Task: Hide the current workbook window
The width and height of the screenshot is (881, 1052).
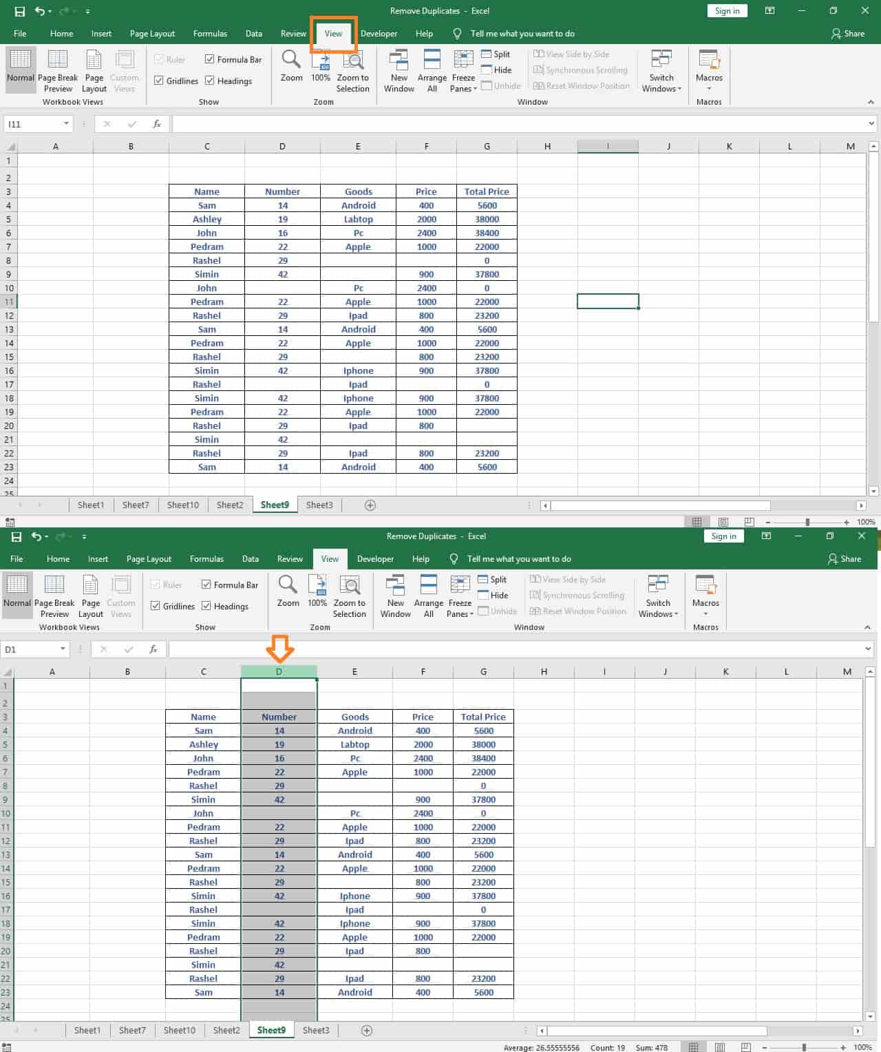Action: click(497, 70)
